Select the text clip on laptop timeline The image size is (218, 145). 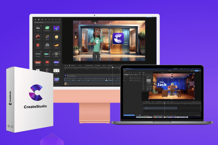click(160, 108)
